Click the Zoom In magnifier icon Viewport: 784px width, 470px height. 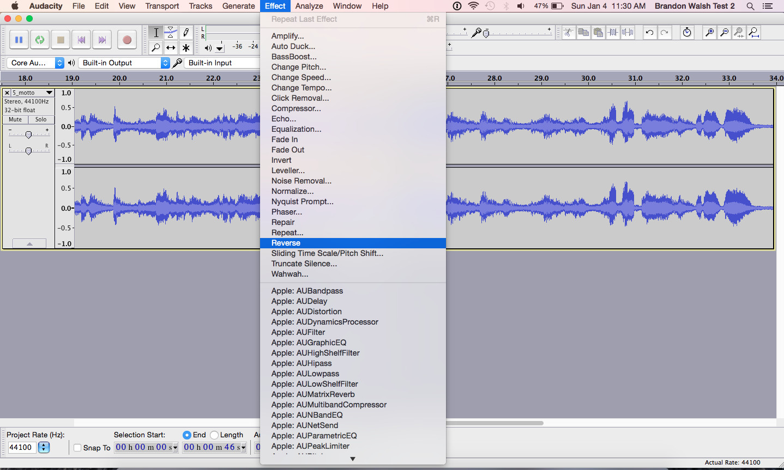pyautogui.click(x=709, y=33)
